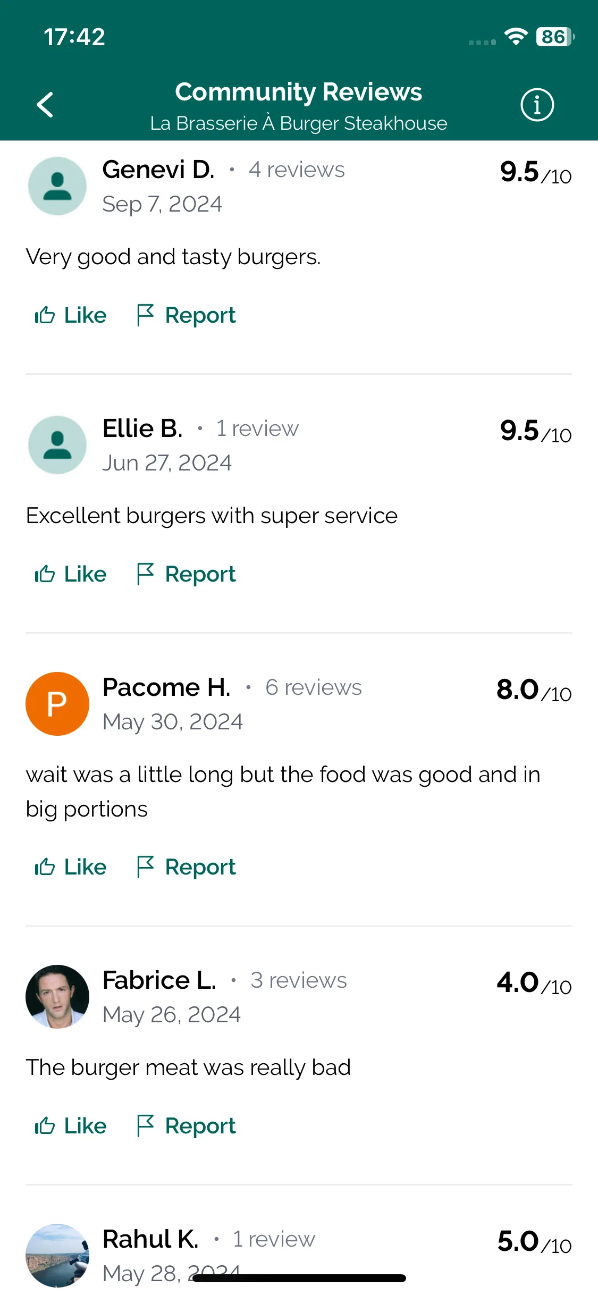Screen dimensions: 598x1295
Task: Open Pacome H.'s reviewer name
Action: (x=166, y=687)
